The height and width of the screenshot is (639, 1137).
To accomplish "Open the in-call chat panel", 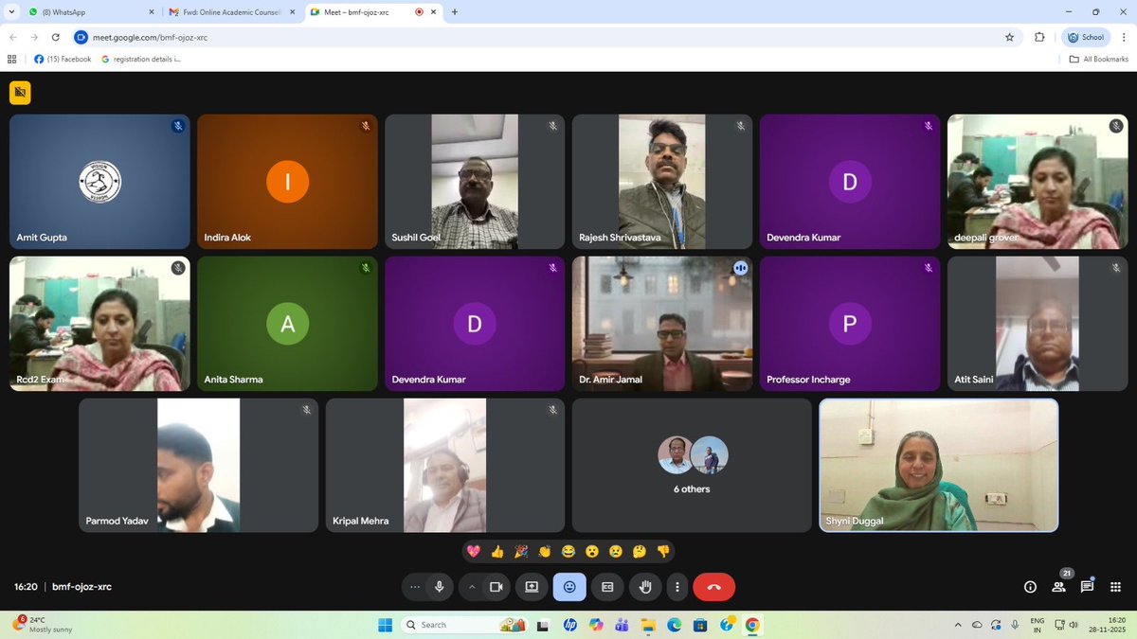I will [1087, 587].
